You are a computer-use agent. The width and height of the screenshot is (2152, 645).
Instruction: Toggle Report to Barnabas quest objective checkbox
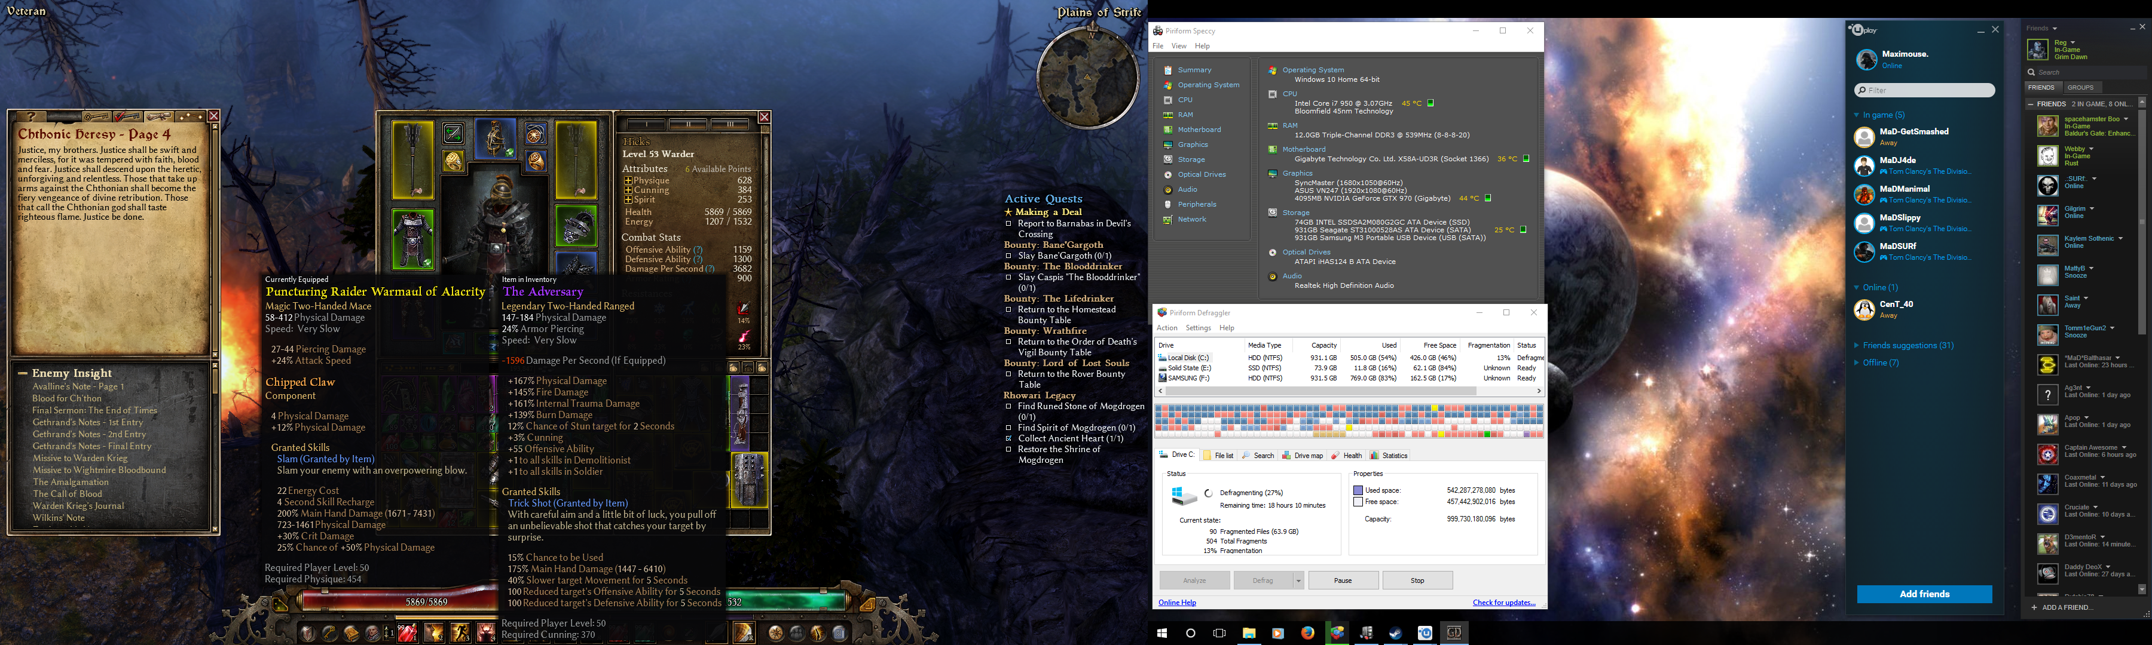1008,223
